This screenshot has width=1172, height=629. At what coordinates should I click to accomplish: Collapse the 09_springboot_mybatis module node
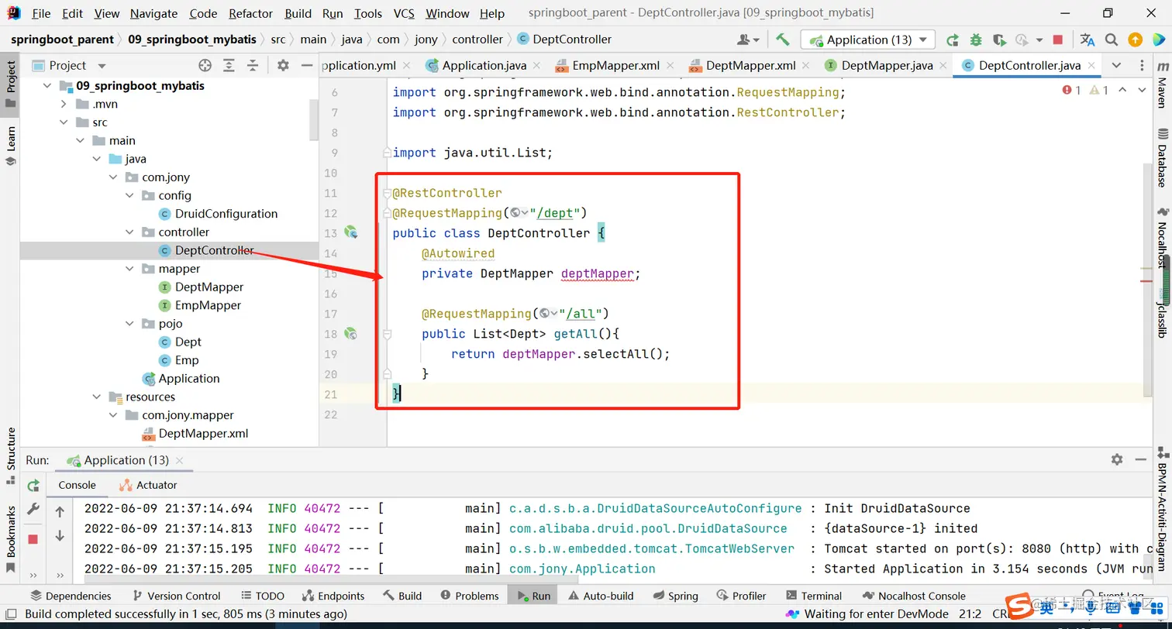coord(48,86)
